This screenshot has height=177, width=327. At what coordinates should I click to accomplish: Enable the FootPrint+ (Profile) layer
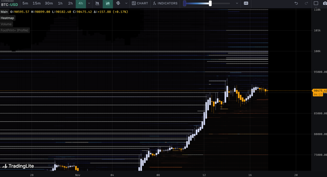(15, 30)
